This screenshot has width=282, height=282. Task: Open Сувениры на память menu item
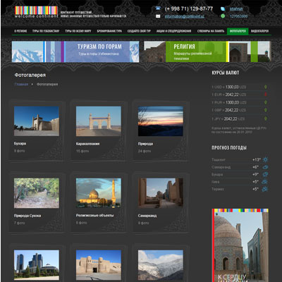211,31
